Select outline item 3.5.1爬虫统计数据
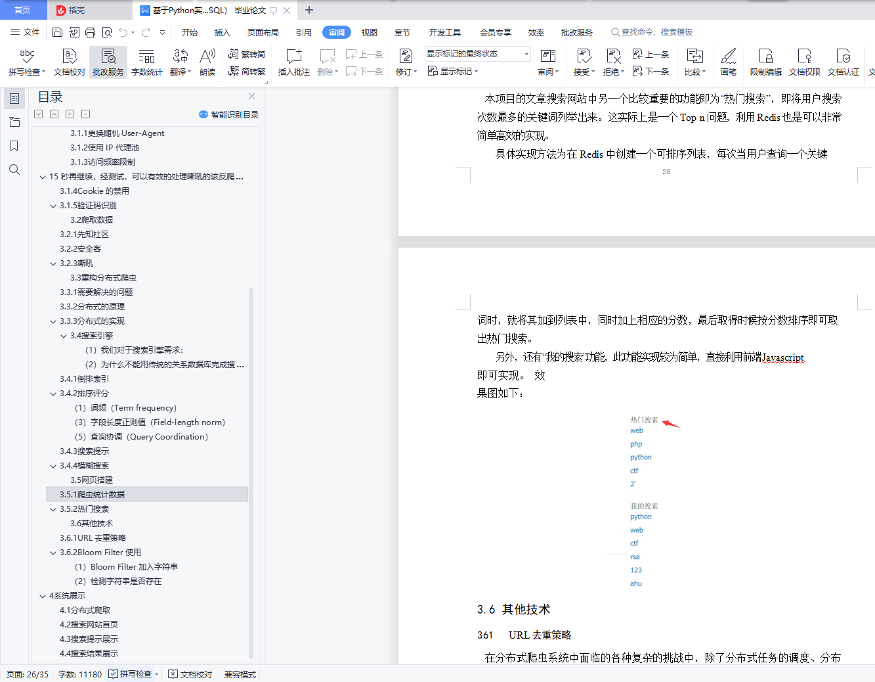 pos(147,495)
